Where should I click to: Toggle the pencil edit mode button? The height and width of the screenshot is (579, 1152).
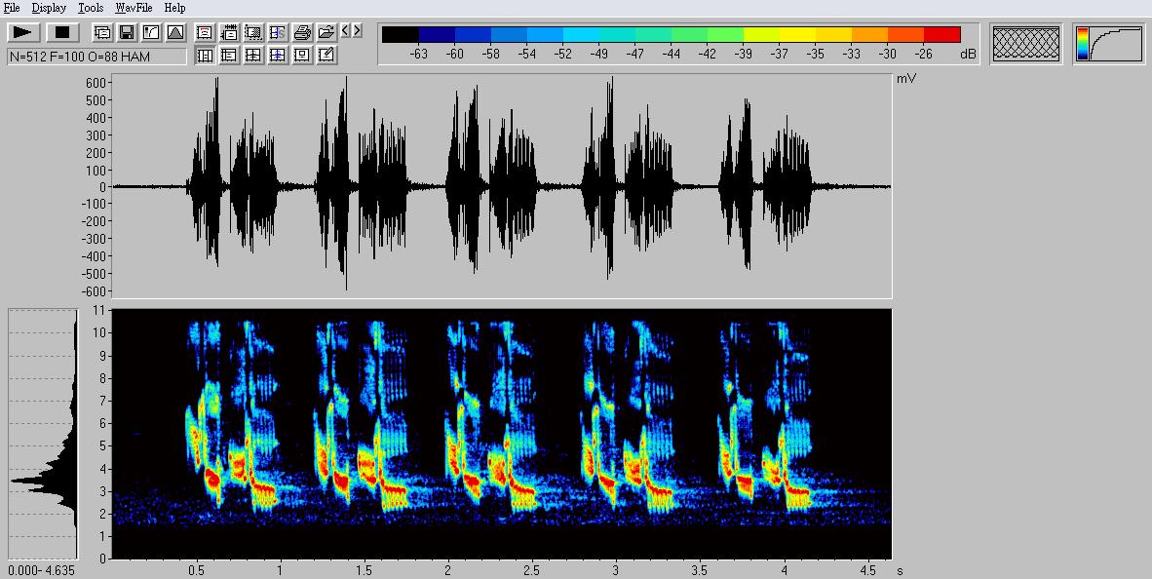coord(326,56)
